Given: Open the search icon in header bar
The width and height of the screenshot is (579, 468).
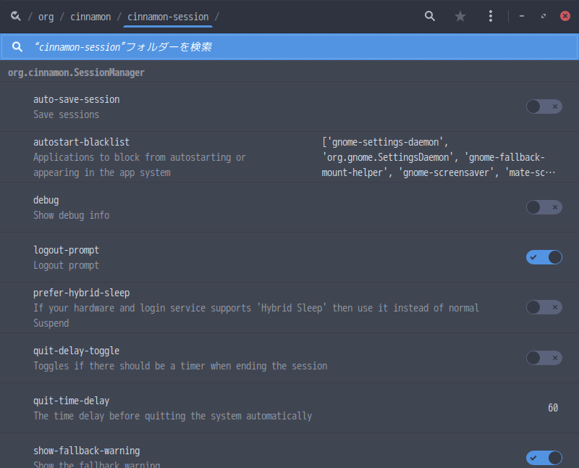Looking at the screenshot, I should tap(429, 16).
